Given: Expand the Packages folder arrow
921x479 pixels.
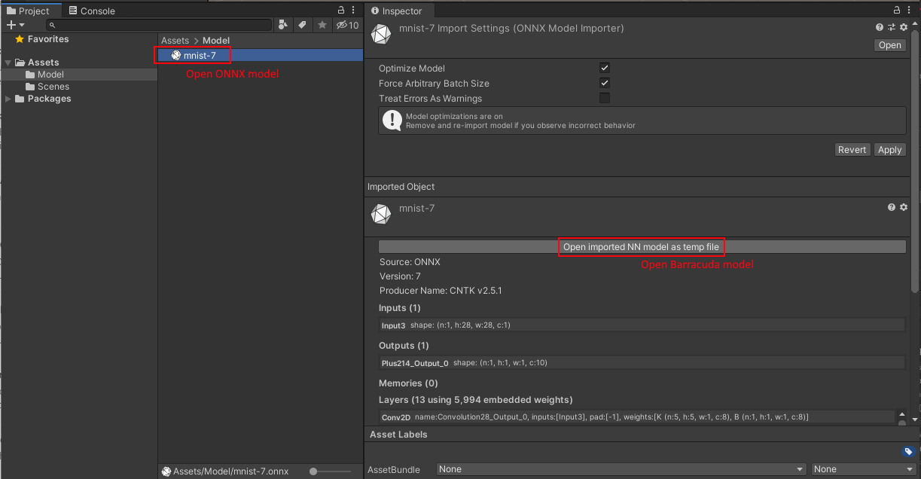Looking at the screenshot, I should 9,99.
